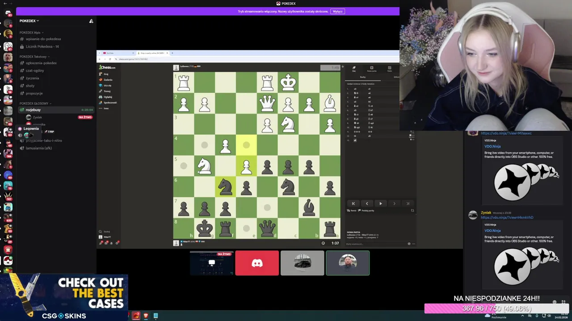Click the donation goal progress bar

496,309
